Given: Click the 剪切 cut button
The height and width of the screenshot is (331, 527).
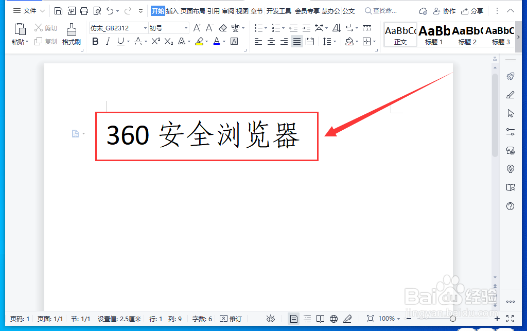Looking at the screenshot, I should click(x=46, y=28).
